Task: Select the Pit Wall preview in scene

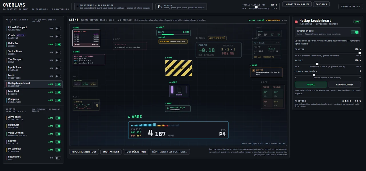Action: point(267,50)
